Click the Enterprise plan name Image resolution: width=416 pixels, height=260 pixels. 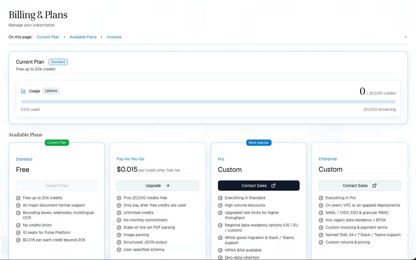pos(328,159)
